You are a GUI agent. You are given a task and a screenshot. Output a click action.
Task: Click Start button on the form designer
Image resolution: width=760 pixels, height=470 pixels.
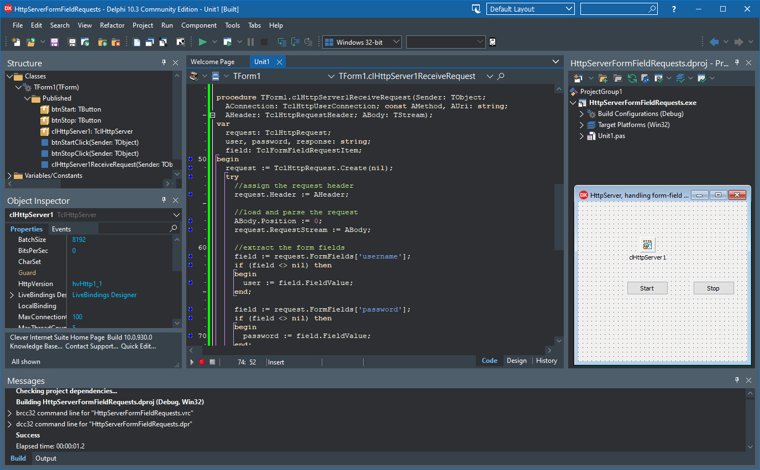[x=647, y=288]
